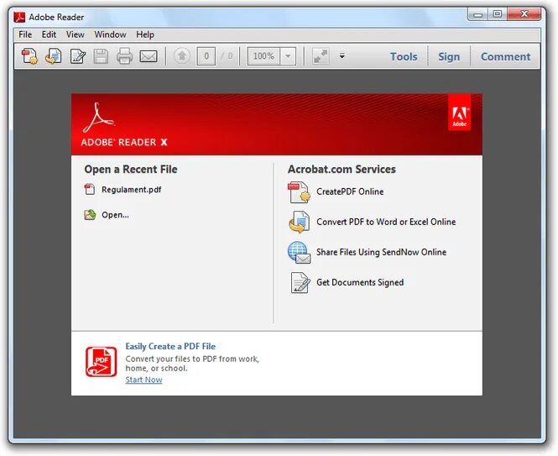Viewport: 558px width, 456px height.
Task: Open recent file Regulament.pdf
Action: (131, 190)
